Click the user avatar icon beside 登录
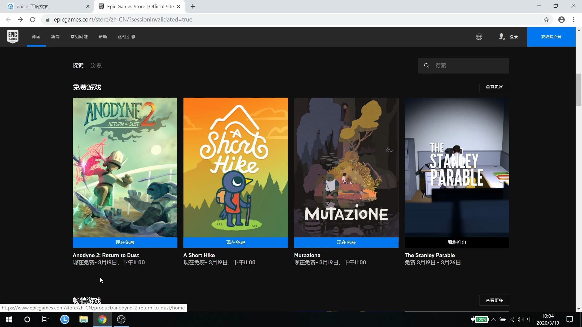Screen dimensions: 582x327 pyautogui.click(x=502, y=37)
